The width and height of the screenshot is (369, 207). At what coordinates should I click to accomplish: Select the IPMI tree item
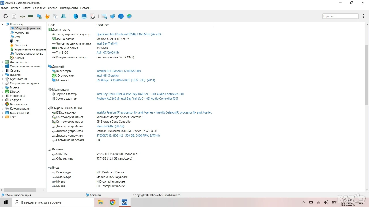tap(17, 41)
